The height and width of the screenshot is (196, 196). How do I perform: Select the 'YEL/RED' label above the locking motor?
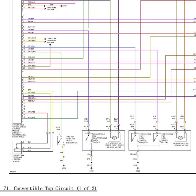point(182,117)
